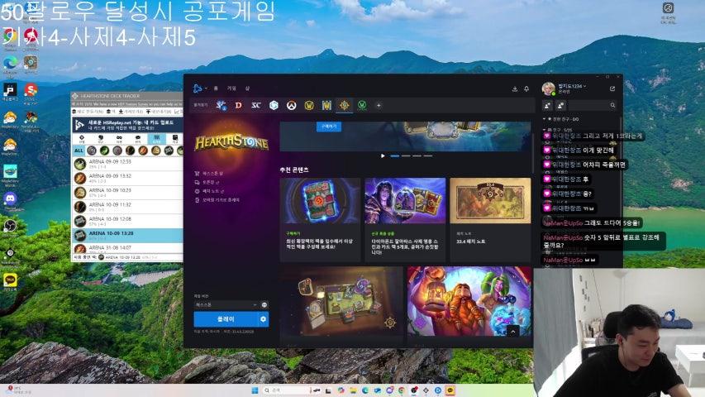Open the mobile device launch link in sidebar
The height and width of the screenshot is (397, 705).
pyautogui.click(x=217, y=200)
